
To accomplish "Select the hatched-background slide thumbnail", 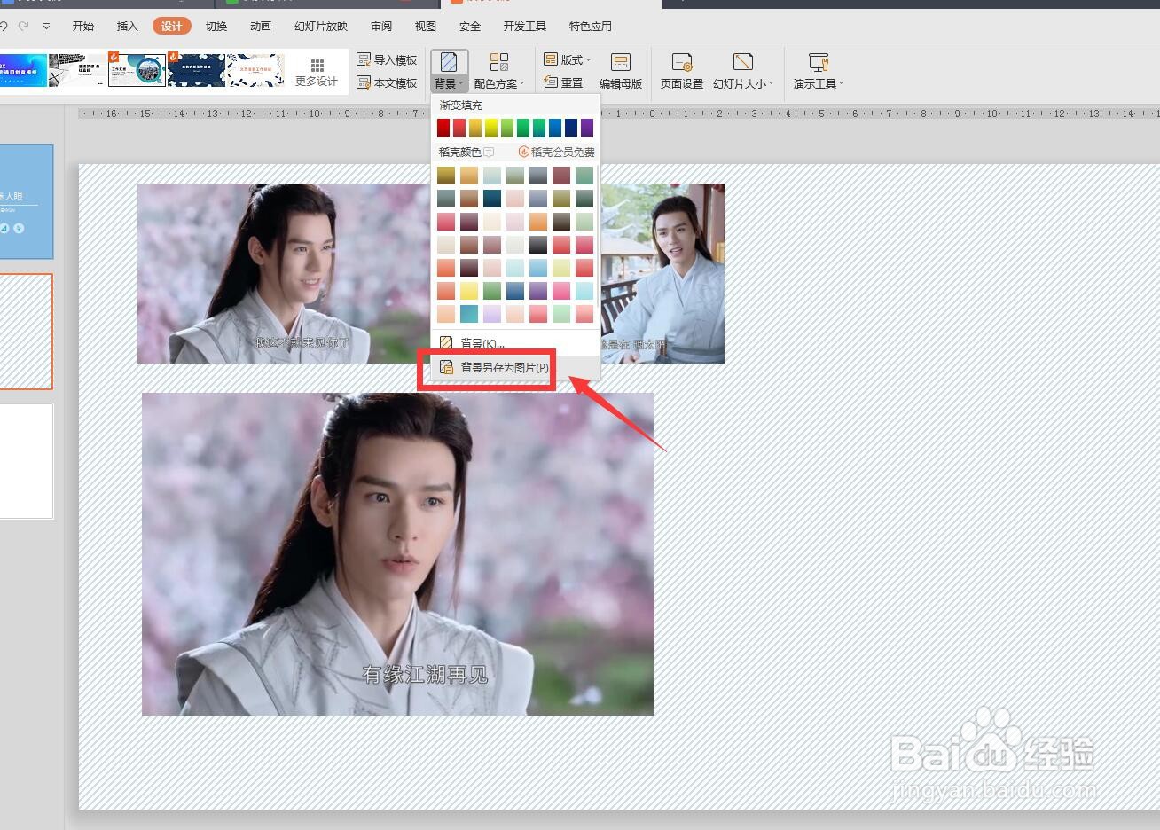I will pos(27,332).
